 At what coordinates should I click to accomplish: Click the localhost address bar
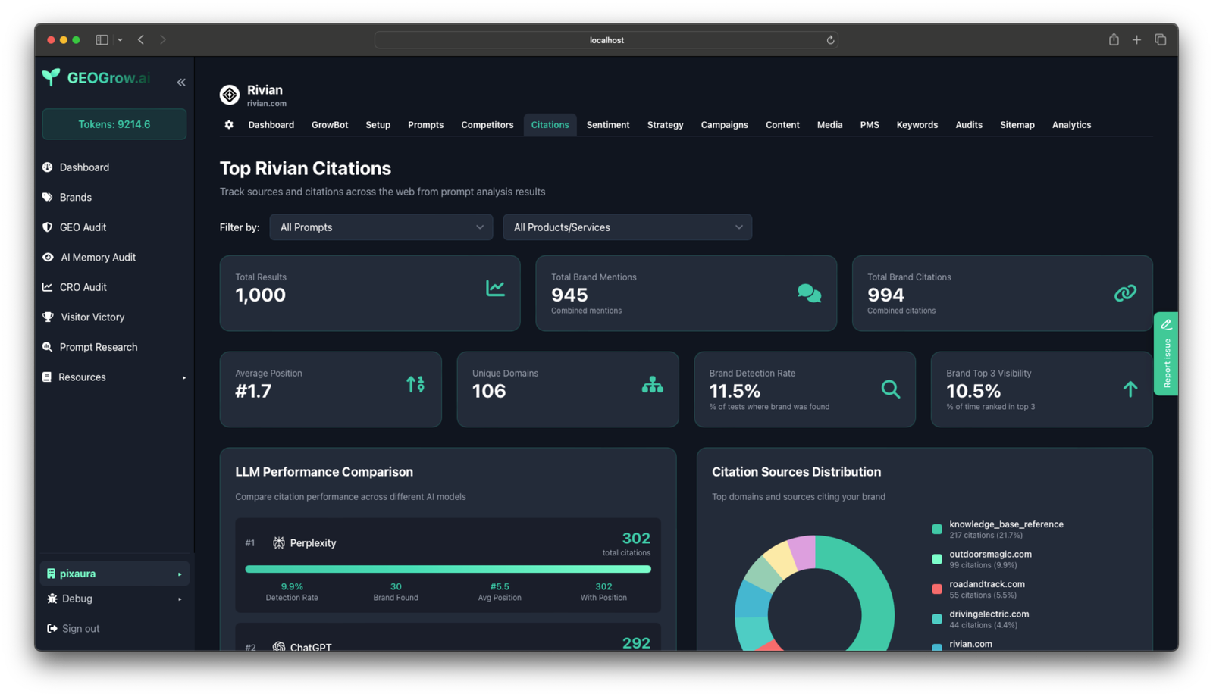tap(606, 40)
